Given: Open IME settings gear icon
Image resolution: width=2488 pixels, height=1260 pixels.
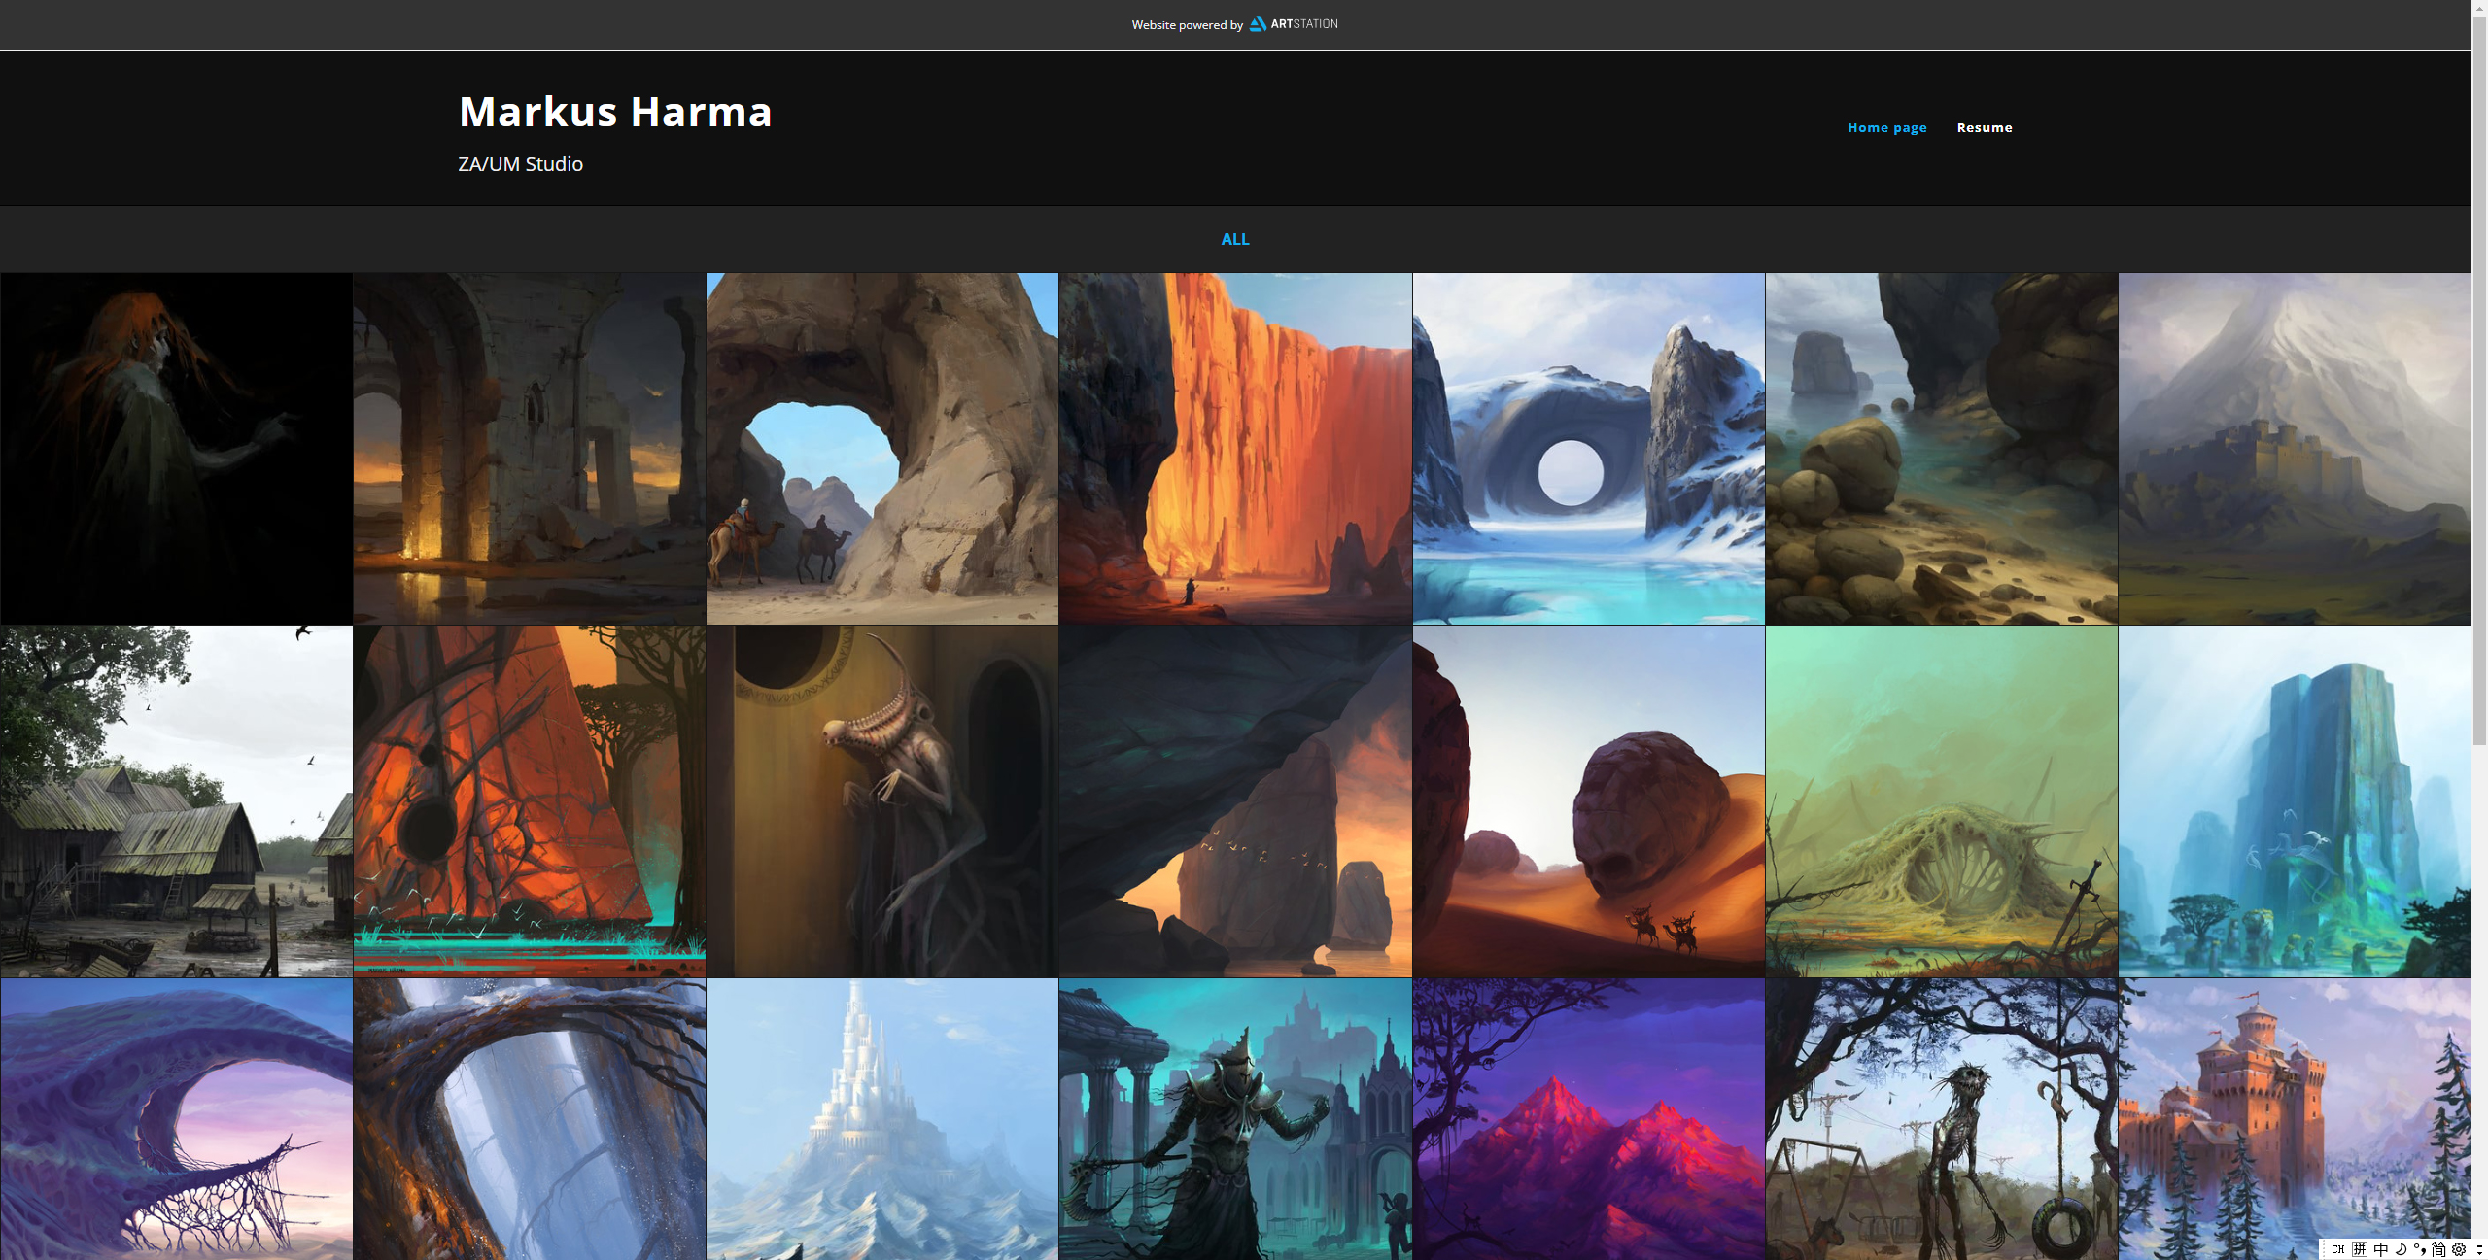Looking at the screenshot, I should tap(2459, 1249).
